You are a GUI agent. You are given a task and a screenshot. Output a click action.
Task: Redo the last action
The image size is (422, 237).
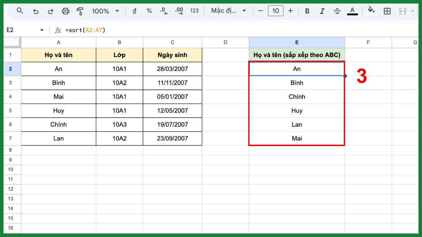coord(50,11)
